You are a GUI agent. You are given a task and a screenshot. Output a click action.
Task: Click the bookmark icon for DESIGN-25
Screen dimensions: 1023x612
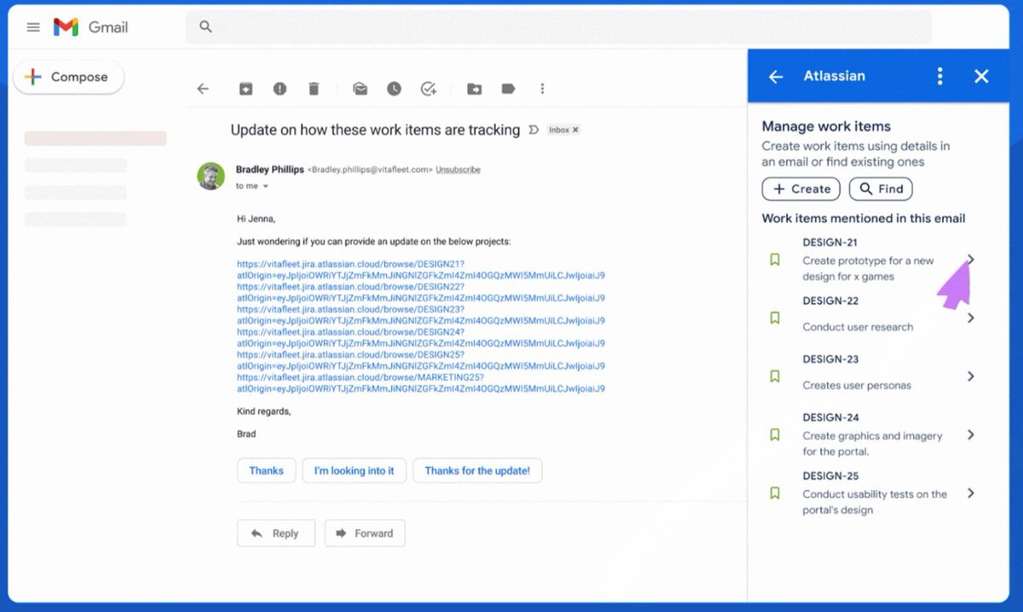[775, 493]
